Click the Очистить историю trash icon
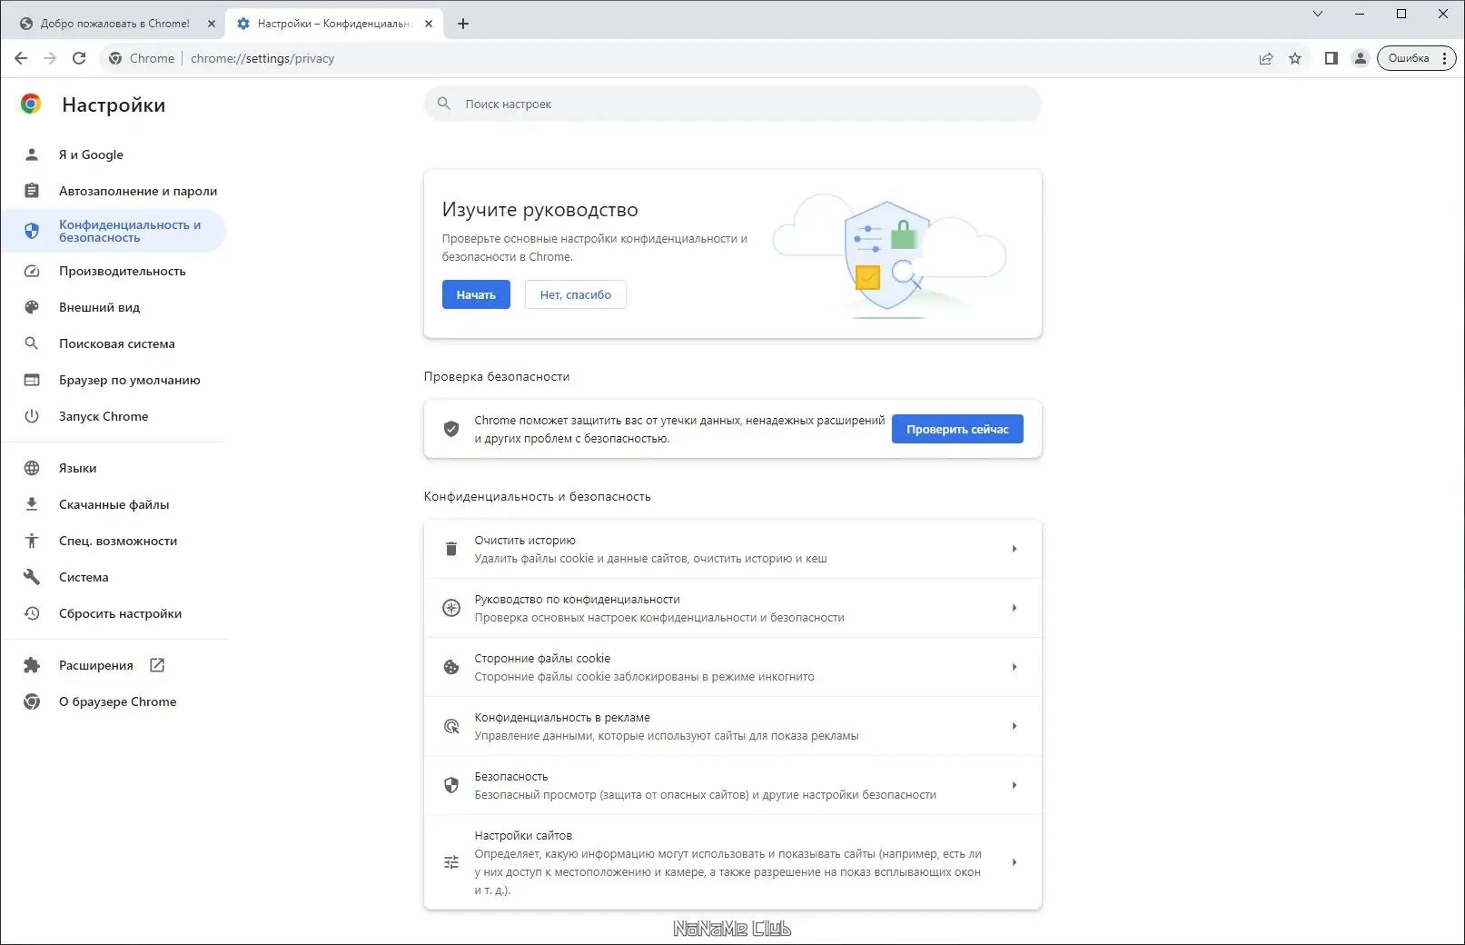The height and width of the screenshot is (945, 1465). (x=451, y=549)
